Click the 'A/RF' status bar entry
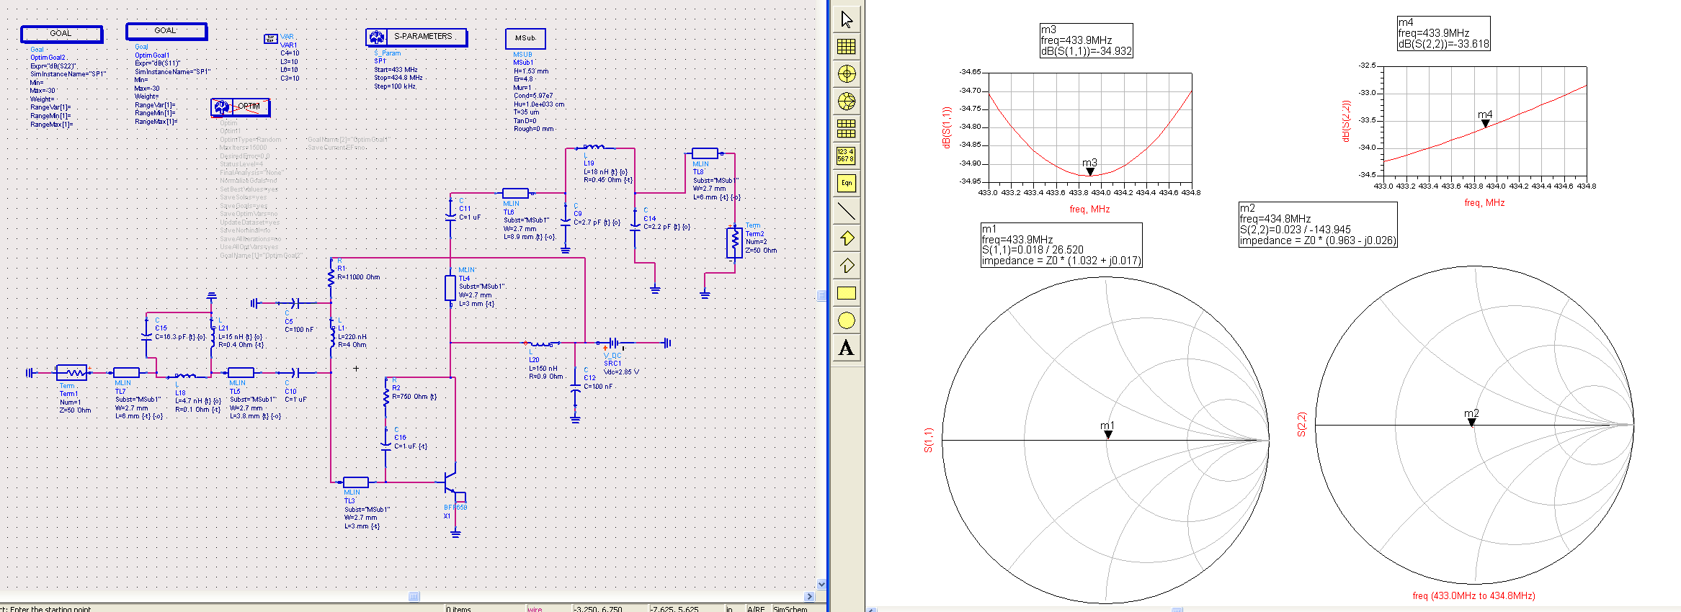Screen dimensions: 1681x612 756,609
